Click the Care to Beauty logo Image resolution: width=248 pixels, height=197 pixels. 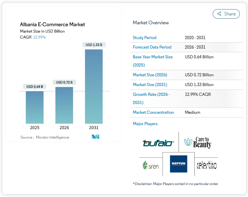(x=198, y=143)
